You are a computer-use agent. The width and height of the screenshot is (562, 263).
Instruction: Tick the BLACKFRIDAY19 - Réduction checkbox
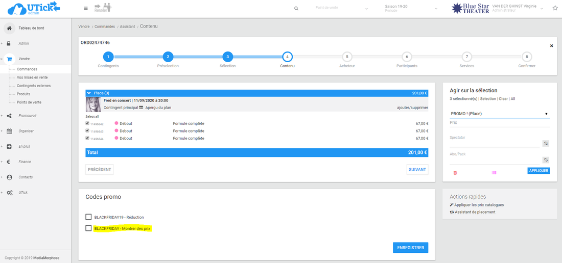pyautogui.click(x=88, y=217)
